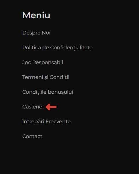Screen dimensions: 139x174
Task: Choose the frequently asked questions menu item
Action: pos(46,121)
